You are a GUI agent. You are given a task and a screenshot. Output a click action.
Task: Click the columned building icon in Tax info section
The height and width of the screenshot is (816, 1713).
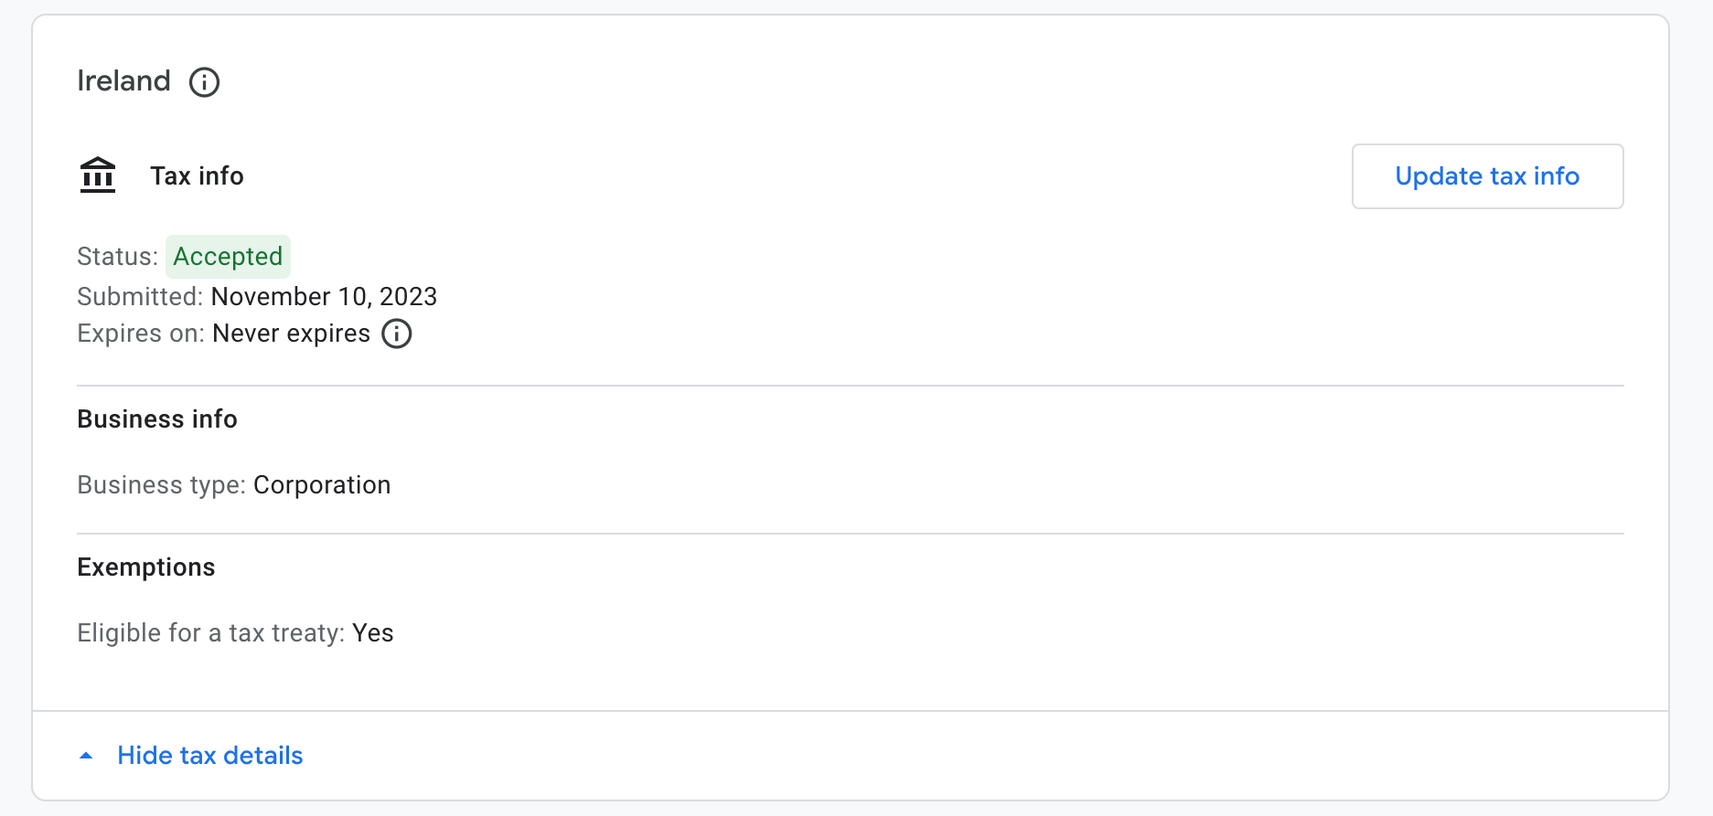point(97,175)
